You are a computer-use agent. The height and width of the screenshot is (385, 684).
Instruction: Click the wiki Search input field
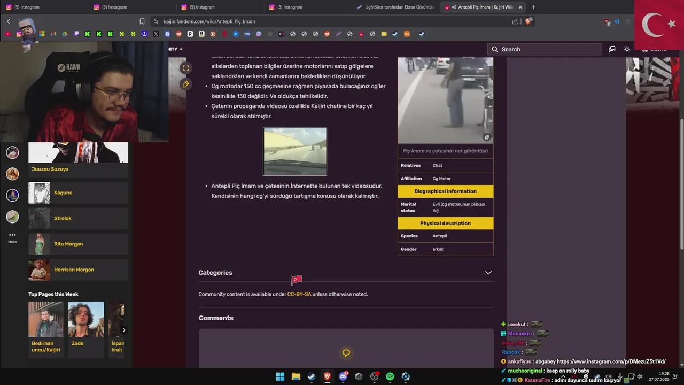(x=544, y=49)
